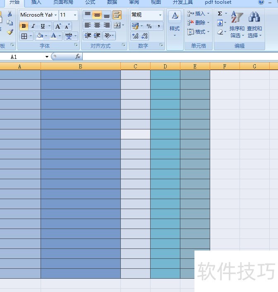This screenshot has height=292, width=278.
Task: Select the Format Painter brush
Action: coord(10,32)
